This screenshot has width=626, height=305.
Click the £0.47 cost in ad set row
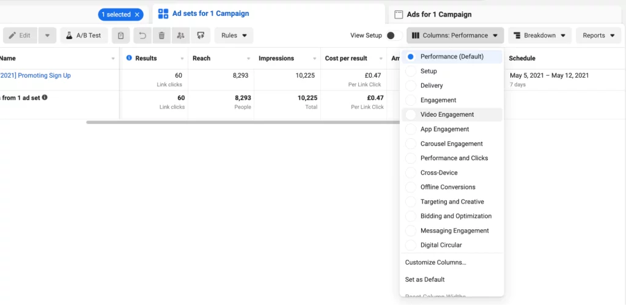(373, 75)
